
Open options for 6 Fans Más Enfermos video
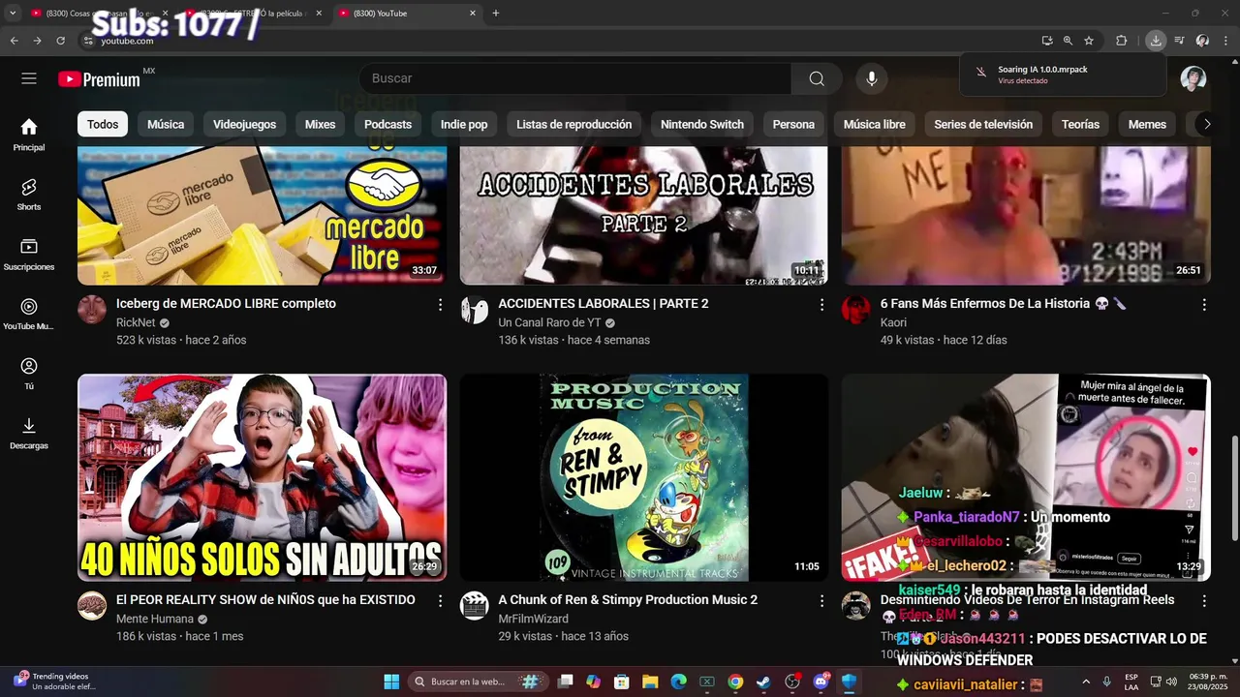1204,305
